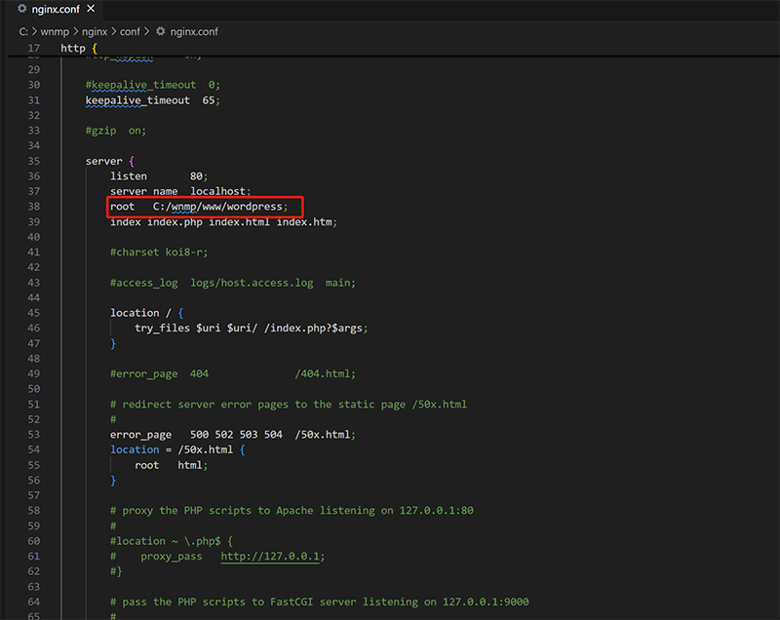Open the 'nginx' breadcrumb folder
This screenshot has height=620, width=780.
(95, 32)
